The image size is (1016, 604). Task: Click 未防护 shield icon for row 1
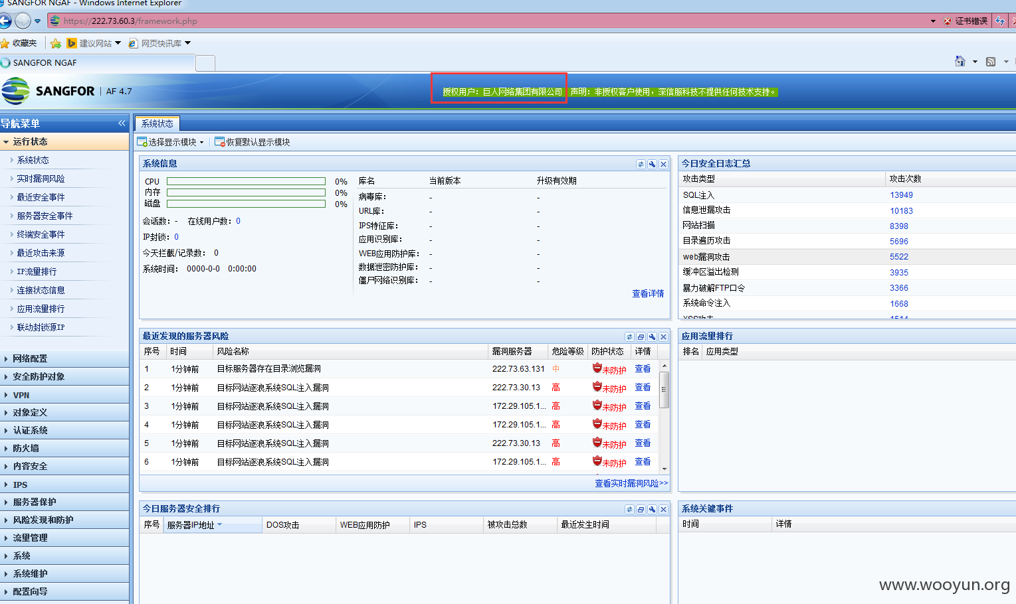(x=597, y=368)
